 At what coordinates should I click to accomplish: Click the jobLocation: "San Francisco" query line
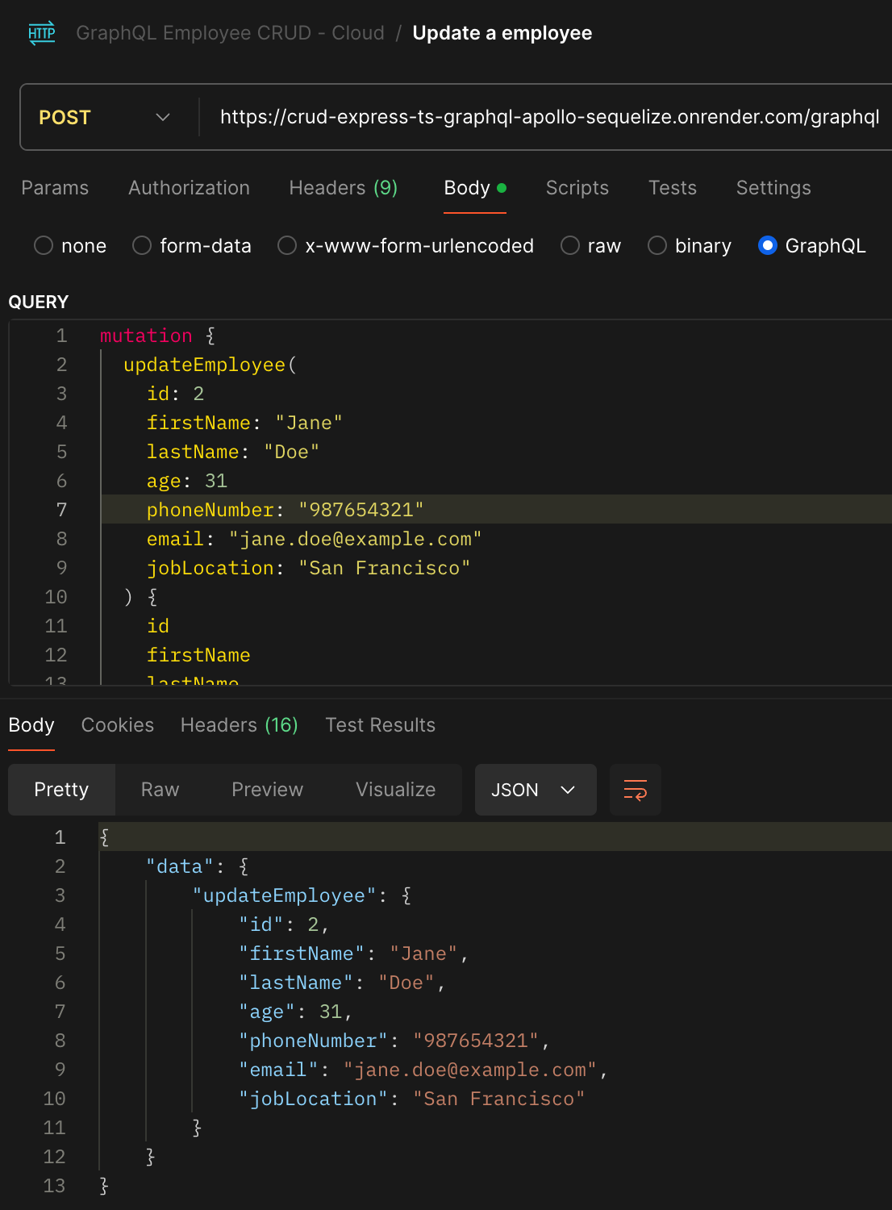pos(309,568)
